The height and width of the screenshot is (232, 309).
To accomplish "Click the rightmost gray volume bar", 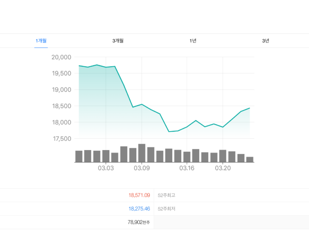I will 250,159.
